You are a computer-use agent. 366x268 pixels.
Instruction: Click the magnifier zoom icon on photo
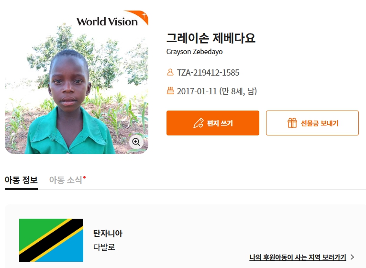coord(136,142)
